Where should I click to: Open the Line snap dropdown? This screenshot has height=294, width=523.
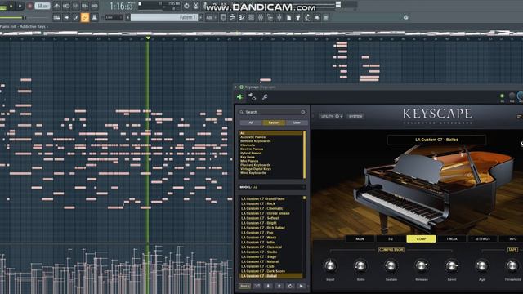point(114,17)
